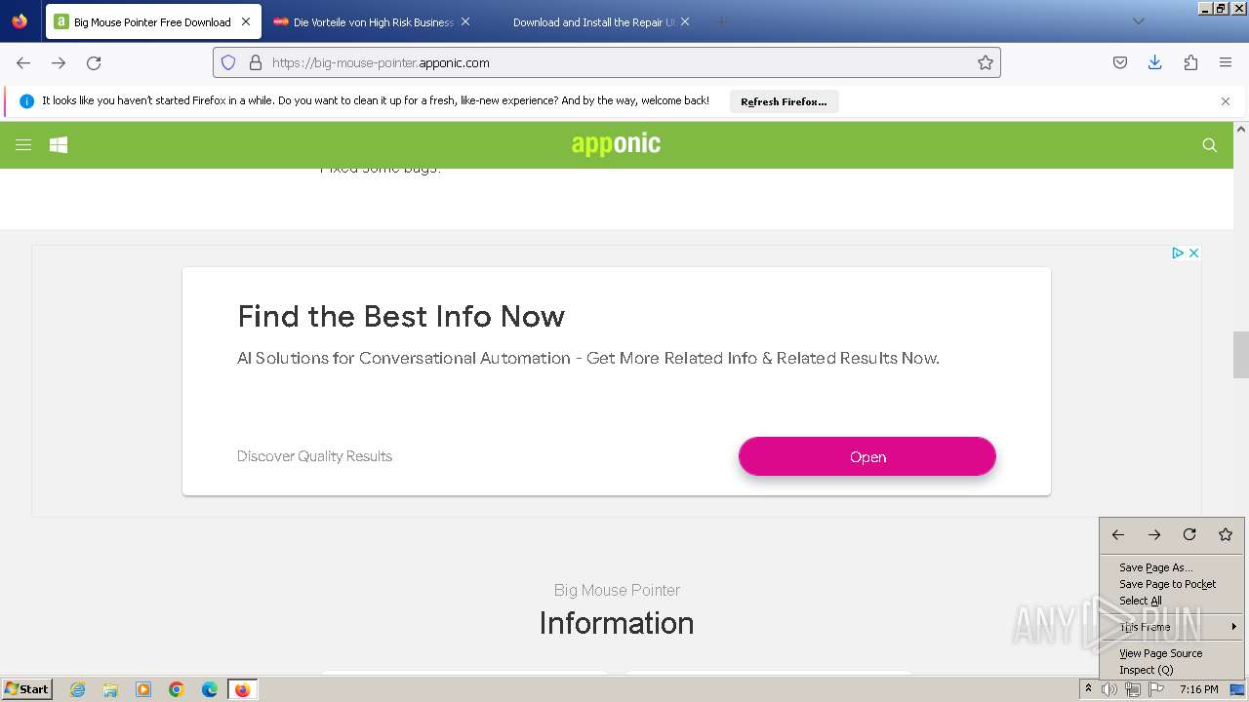1249x702 pixels.
Task: Choose Inspect (Q) in context menu
Action: 1171,670
